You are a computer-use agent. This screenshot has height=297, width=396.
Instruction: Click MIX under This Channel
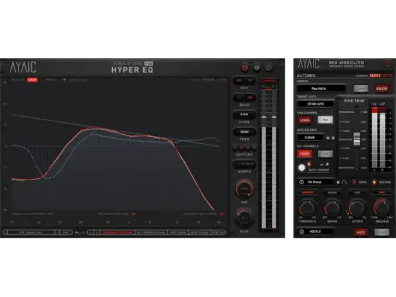pyautogui.click(x=325, y=119)
